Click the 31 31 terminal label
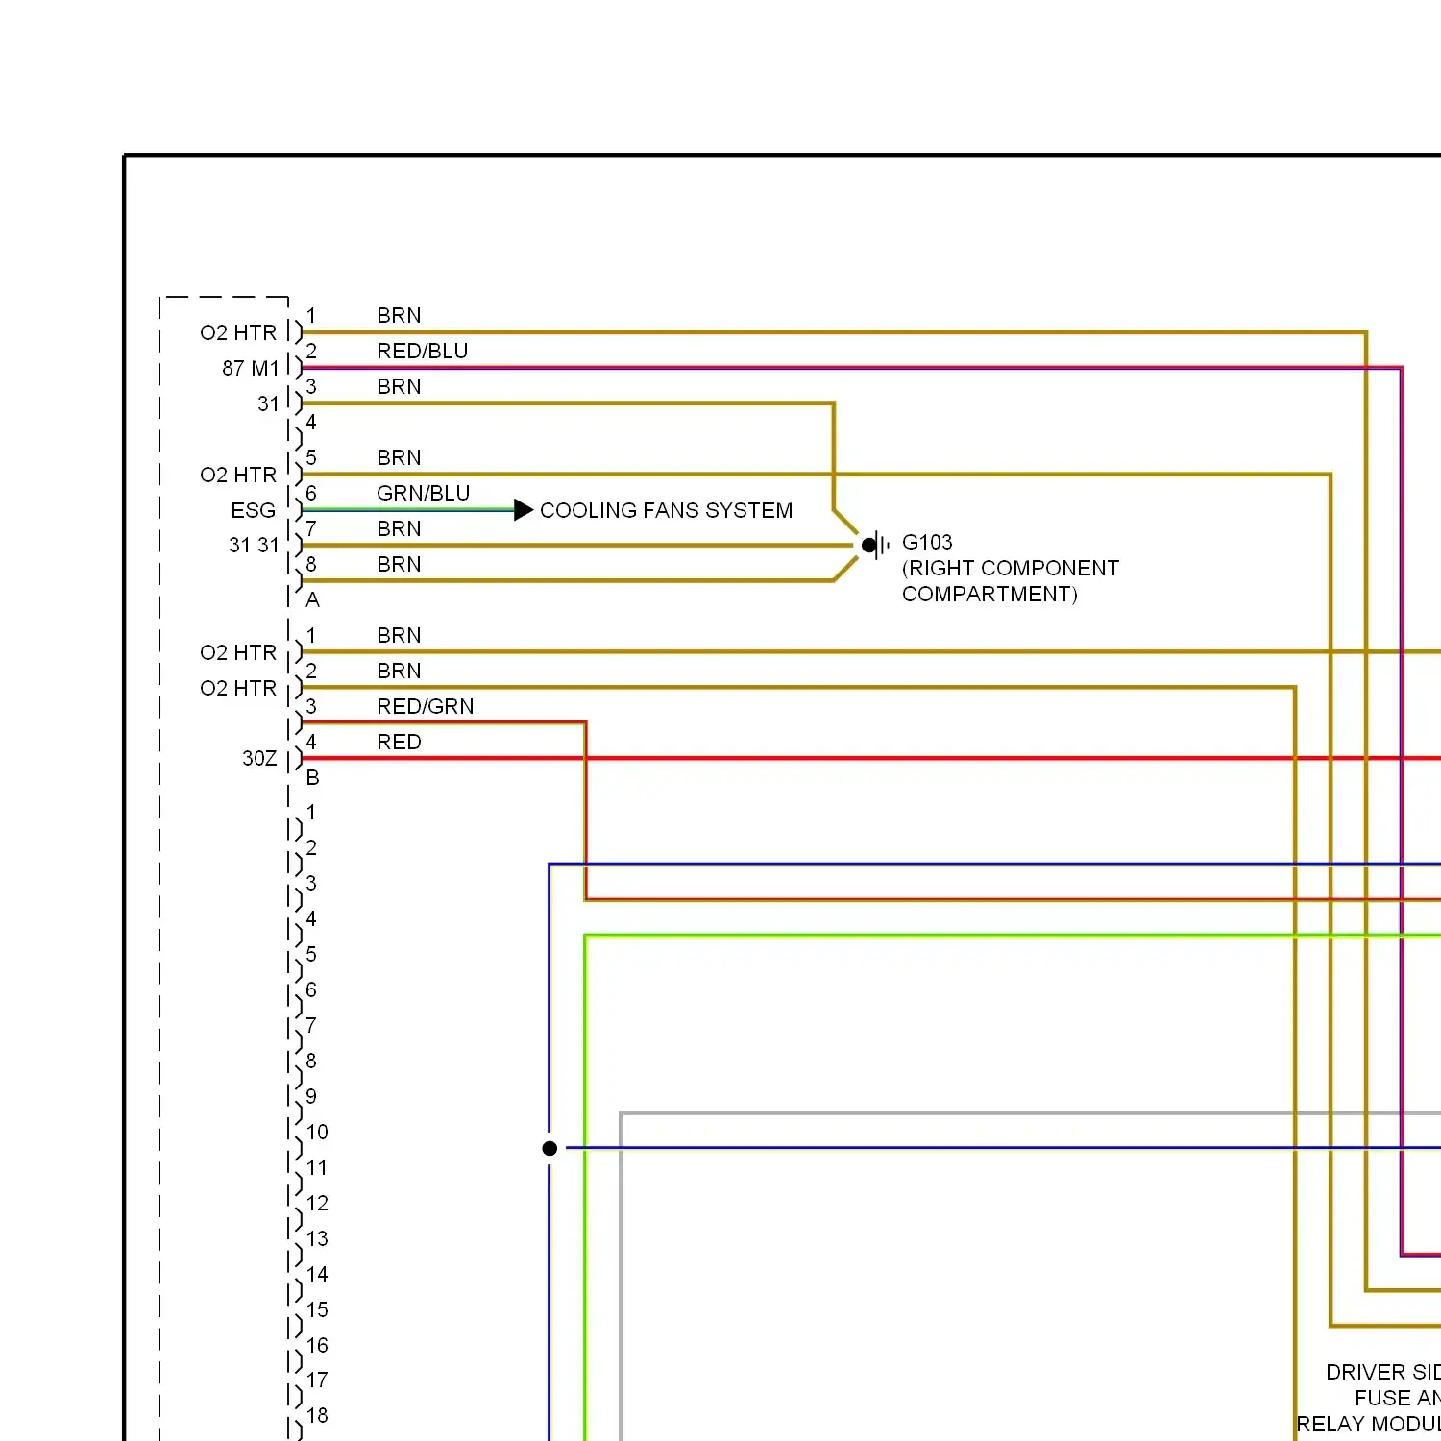 (x=254, y=545)
